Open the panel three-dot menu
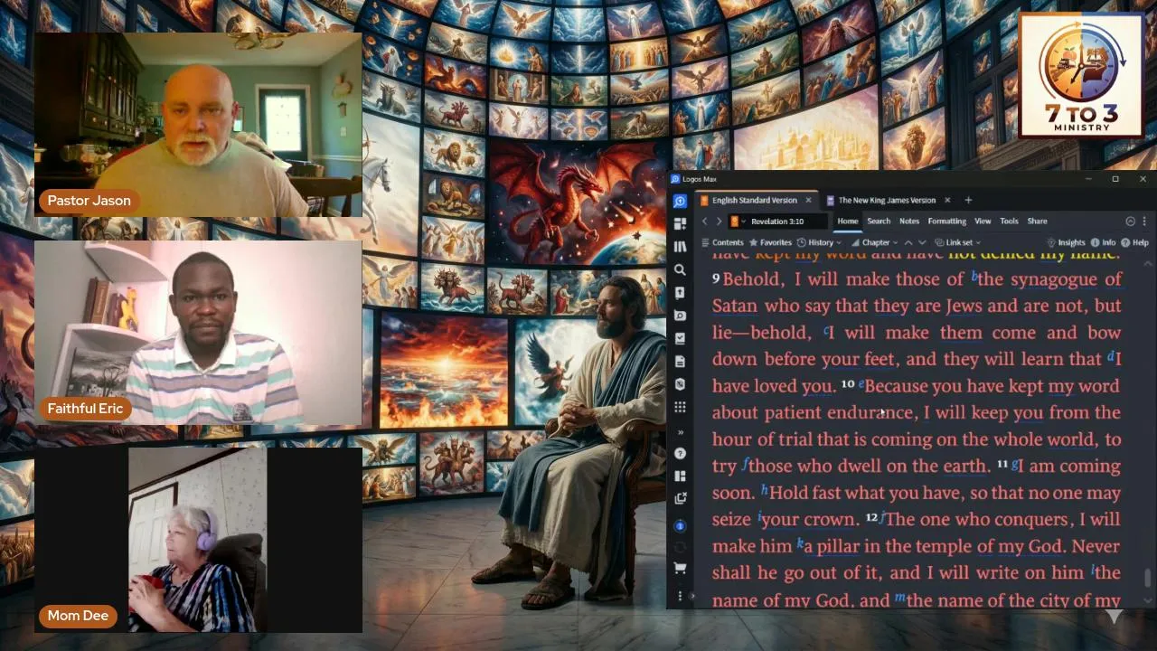1157x651 pixels. point(1144,222)
